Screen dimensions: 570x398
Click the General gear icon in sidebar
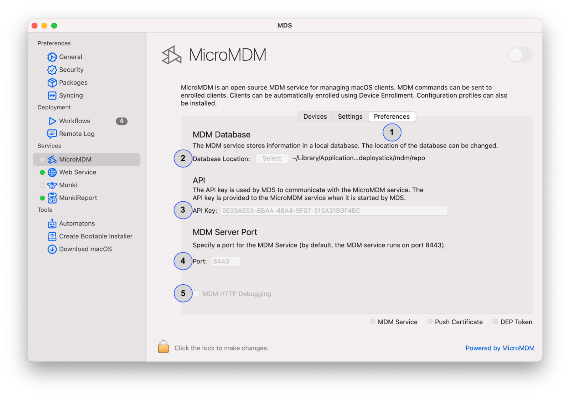click(52, 57)
